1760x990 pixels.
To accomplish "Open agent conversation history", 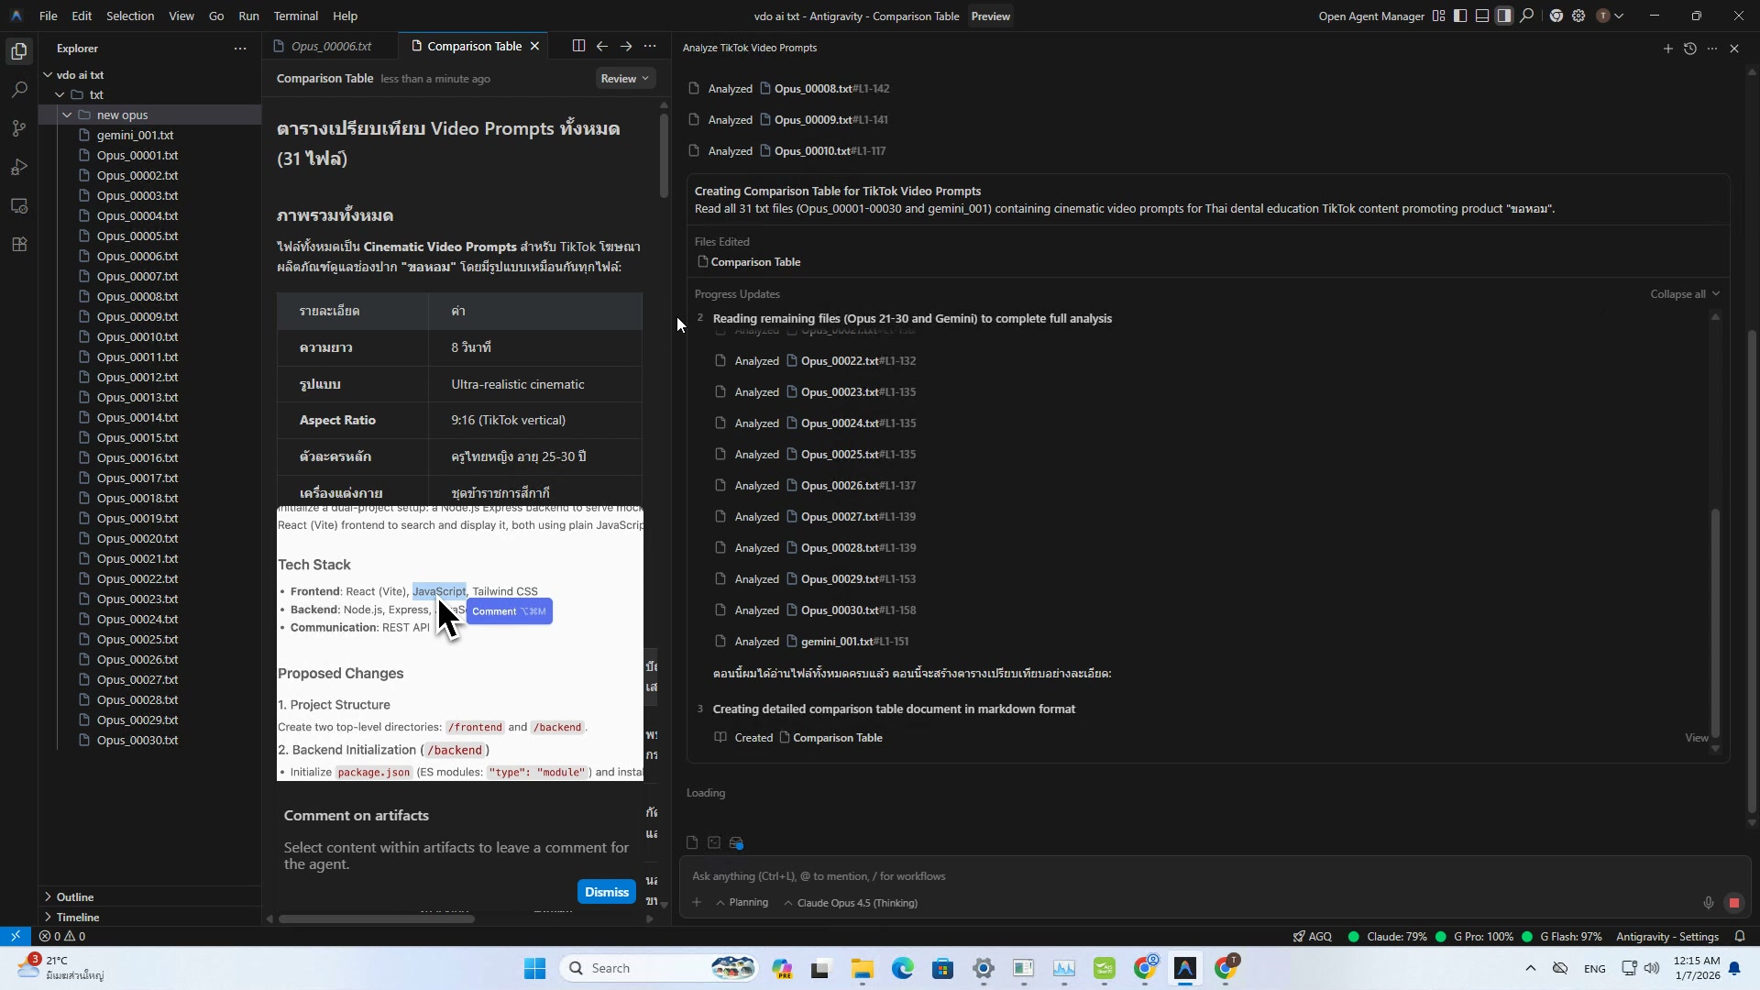I will pos(1689,48).
